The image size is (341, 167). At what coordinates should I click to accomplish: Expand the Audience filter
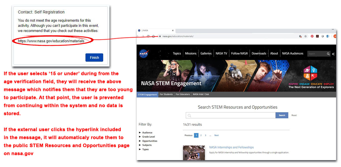[147, 132]
